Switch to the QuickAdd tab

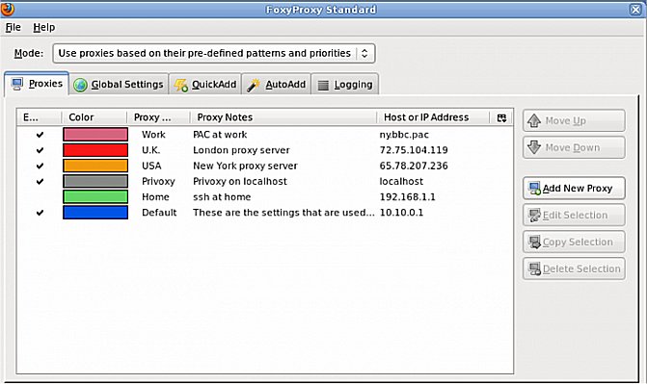pos(205,84)
